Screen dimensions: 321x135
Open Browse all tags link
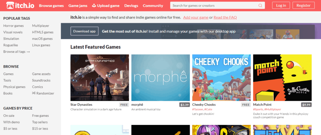pos(17,52)
